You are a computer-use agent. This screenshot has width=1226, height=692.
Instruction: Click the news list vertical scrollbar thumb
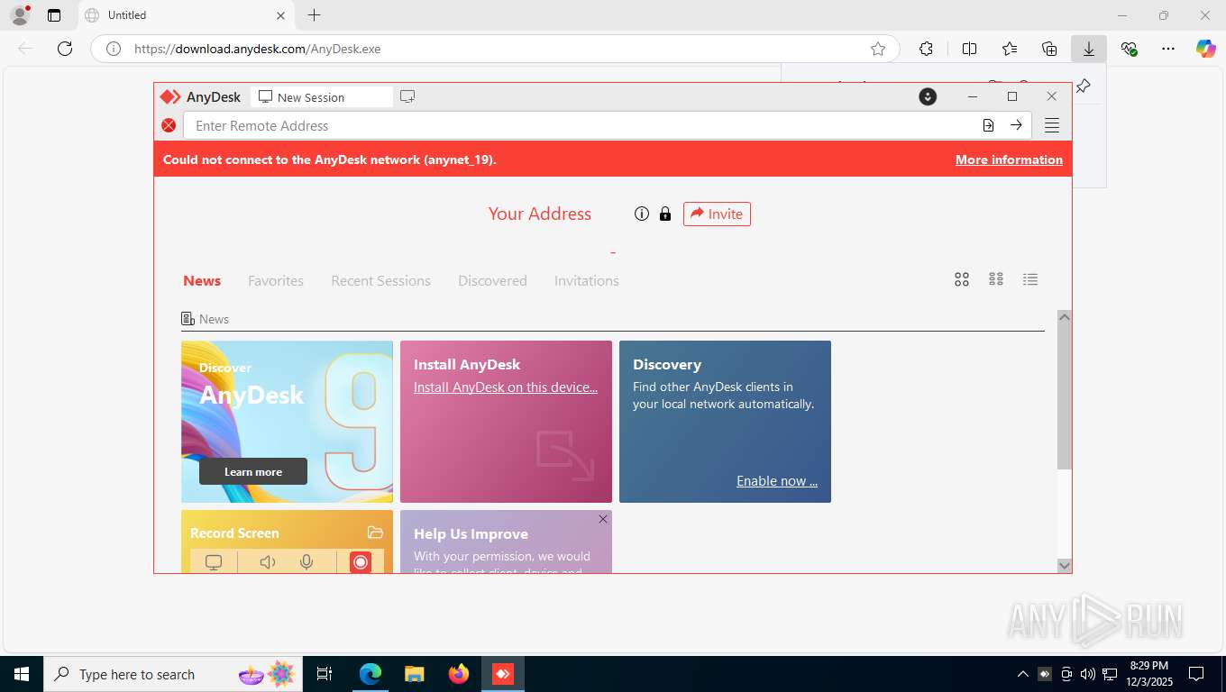pyautogui.click(x=1064, y=396)
